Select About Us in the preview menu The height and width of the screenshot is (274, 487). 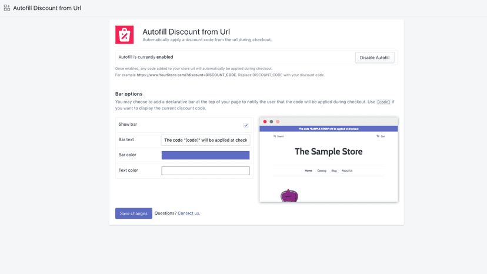347,171
